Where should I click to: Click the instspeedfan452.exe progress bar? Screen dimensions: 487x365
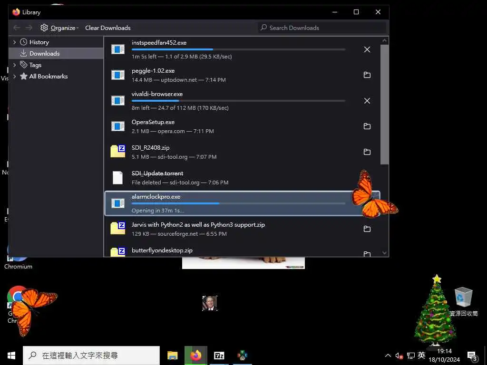coord(238,49)
